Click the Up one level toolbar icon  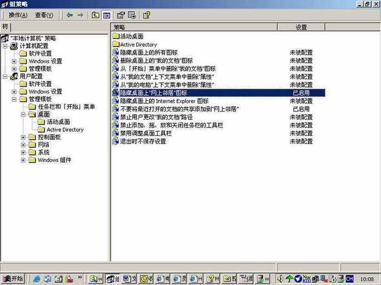[96, 15]
